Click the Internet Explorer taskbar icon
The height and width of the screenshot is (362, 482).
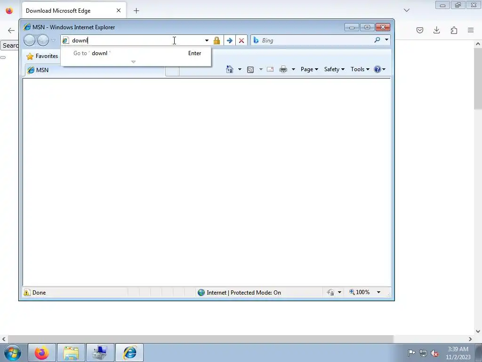[x=129, y=353]
